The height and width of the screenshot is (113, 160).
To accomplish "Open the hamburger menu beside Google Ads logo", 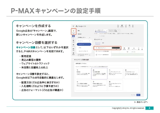I will [73, 26].
